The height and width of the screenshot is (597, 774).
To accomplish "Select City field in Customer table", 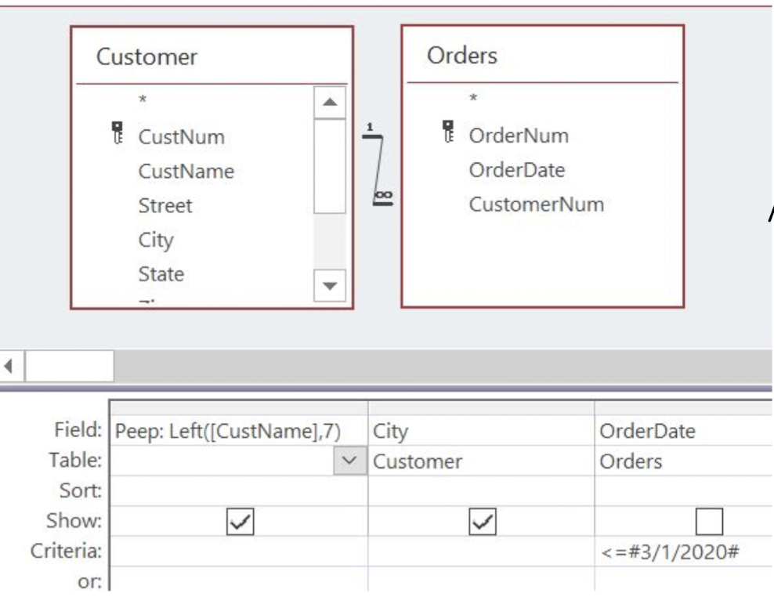I will [156, 240].
